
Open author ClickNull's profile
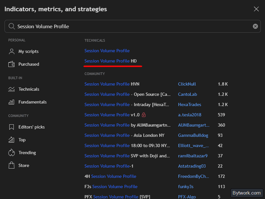(x=187, y=84)
